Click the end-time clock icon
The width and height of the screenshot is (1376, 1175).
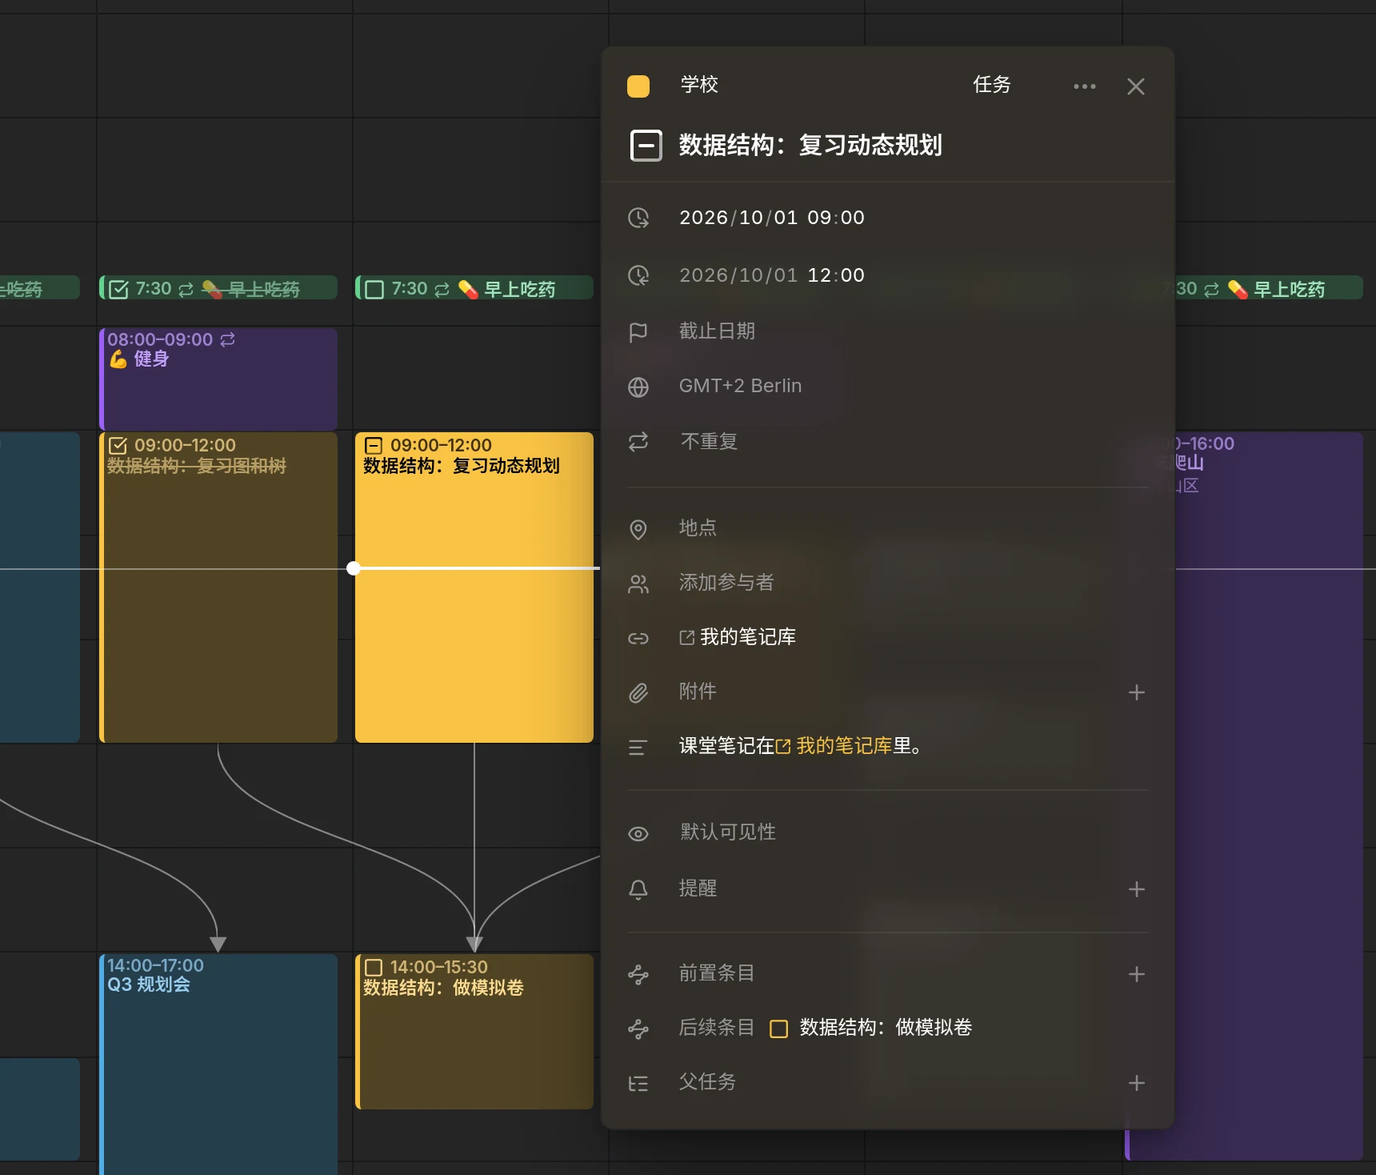(x=638, y=275)
